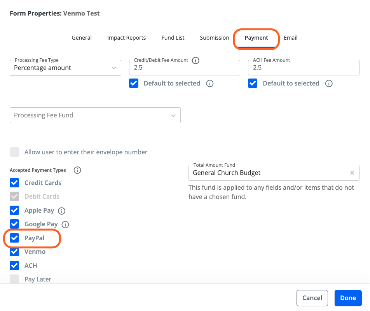Click the Done button
Image resolution: width=370 pixels, height=311 pixels.
(348, 298)
